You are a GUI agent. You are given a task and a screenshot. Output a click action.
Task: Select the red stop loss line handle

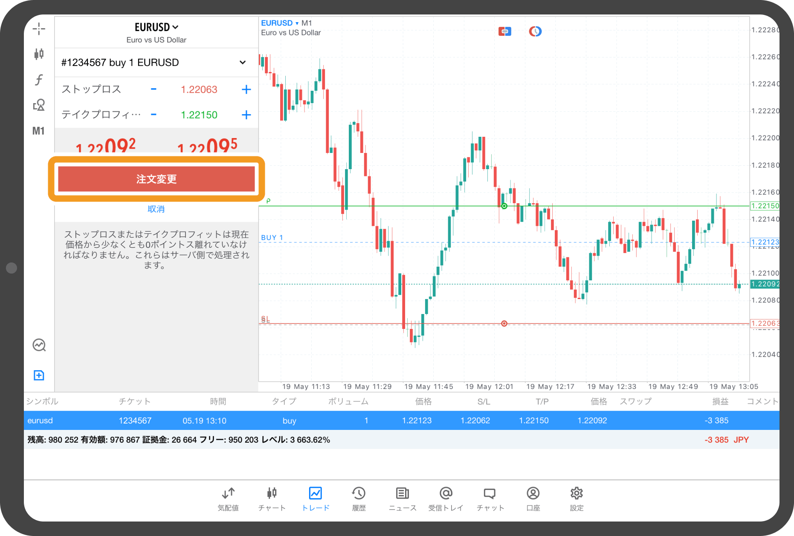tap(504, 324)
